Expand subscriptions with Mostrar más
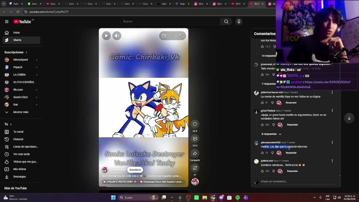 [x=22, y=112]
